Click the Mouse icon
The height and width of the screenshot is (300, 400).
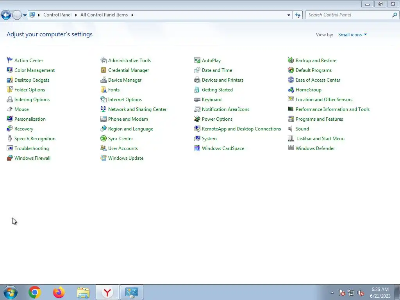10,109
